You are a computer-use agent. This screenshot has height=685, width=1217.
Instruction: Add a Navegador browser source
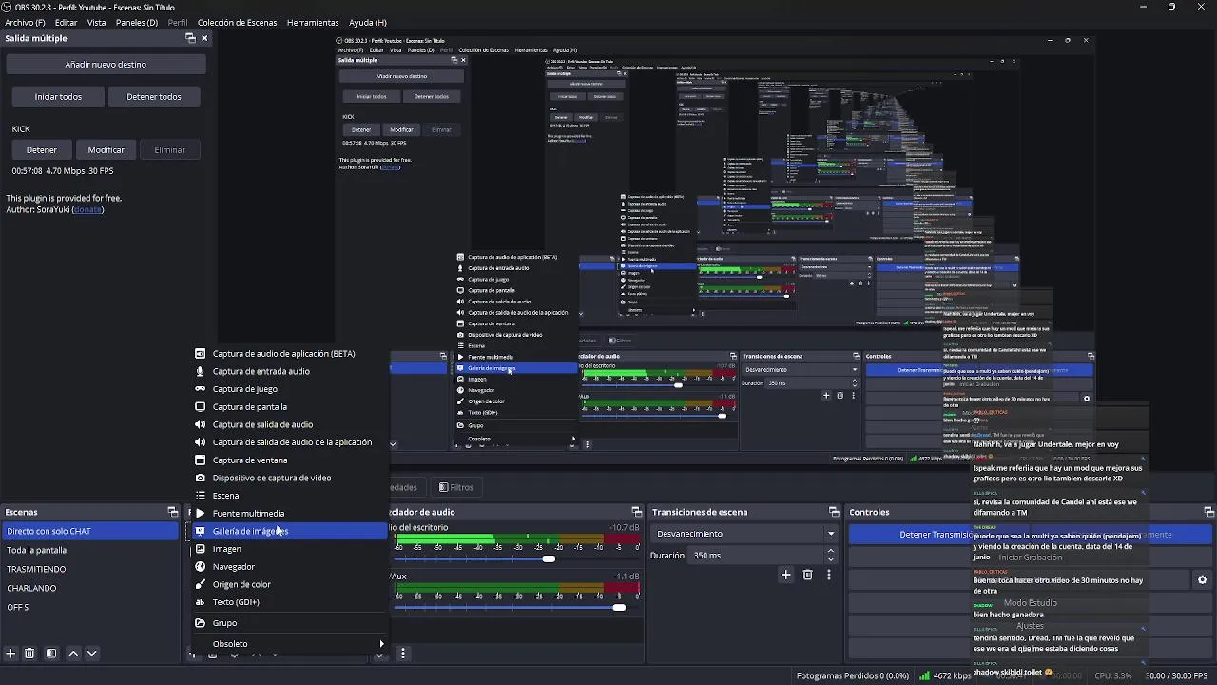(289, 567)
